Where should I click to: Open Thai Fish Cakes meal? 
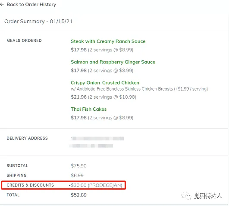[89, 109]
